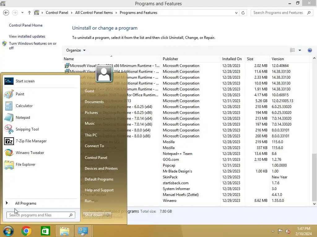Go up one folder level
The image size is (317, 237).
click(x=29, y=13)
